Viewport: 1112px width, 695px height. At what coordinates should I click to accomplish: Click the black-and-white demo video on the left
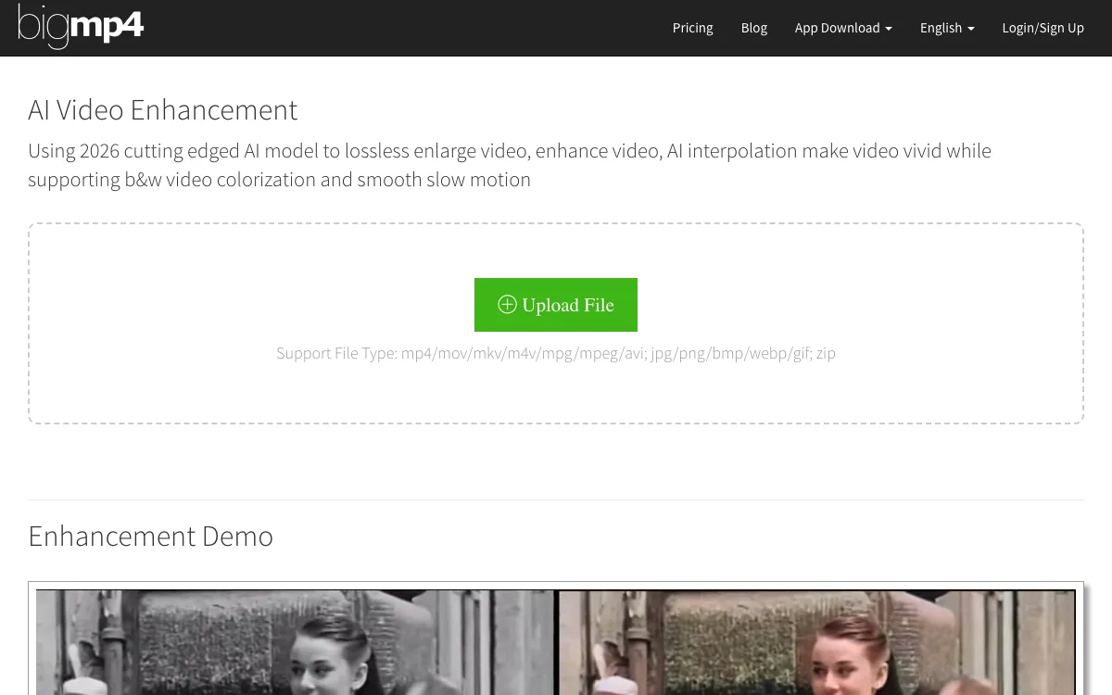point(295,642)
